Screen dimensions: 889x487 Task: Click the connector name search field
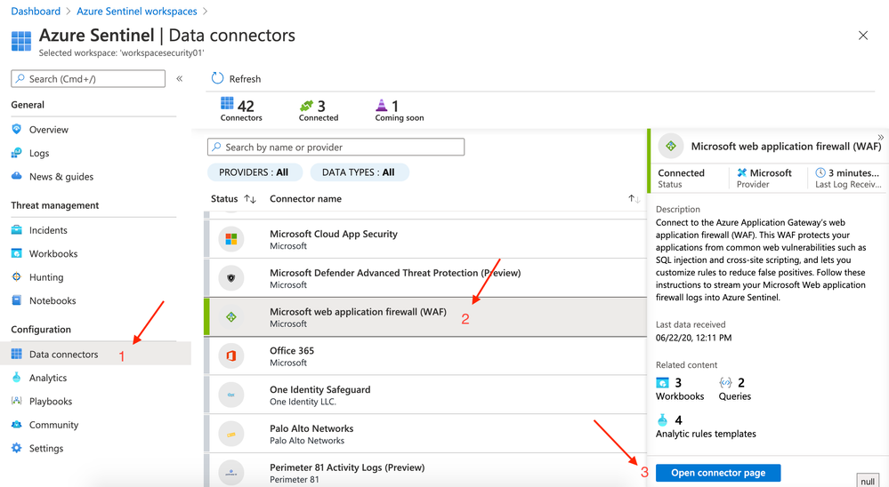pos(336,147)
